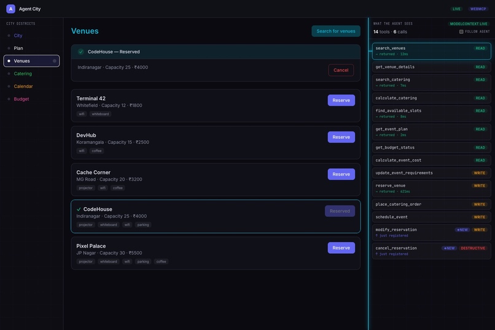The width and height of the screenshot is (495, 330).
Task: Select the place_catering_order tool entry
Action: click(431, 204)
